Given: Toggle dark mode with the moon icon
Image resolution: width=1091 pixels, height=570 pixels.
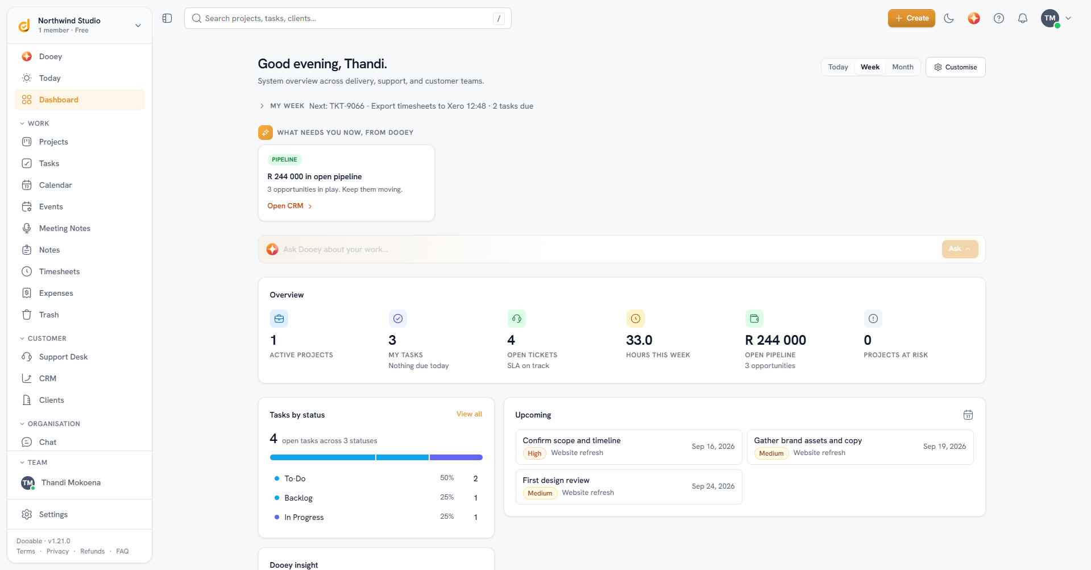Looking at the screenshot, I should click(949, 18).
